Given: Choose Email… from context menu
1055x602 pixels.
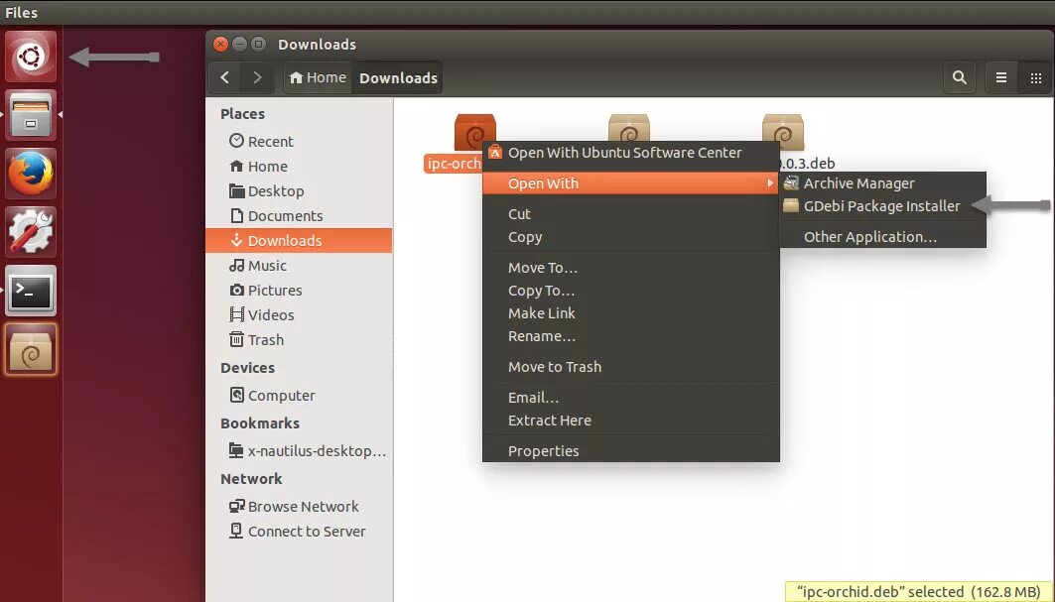Looking at the screenshot, I should [630, 398].
